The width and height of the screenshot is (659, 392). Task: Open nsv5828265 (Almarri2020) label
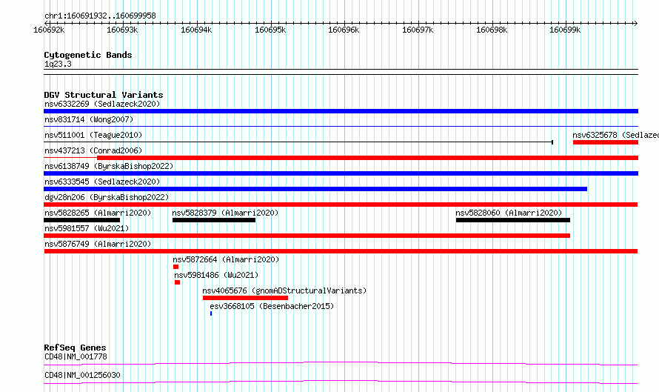click(x=98, y=213)
